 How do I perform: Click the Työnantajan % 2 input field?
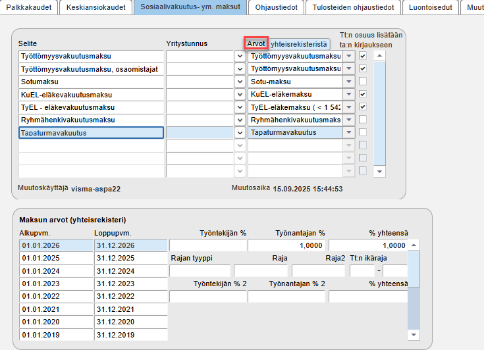click(x=286, y=296)
